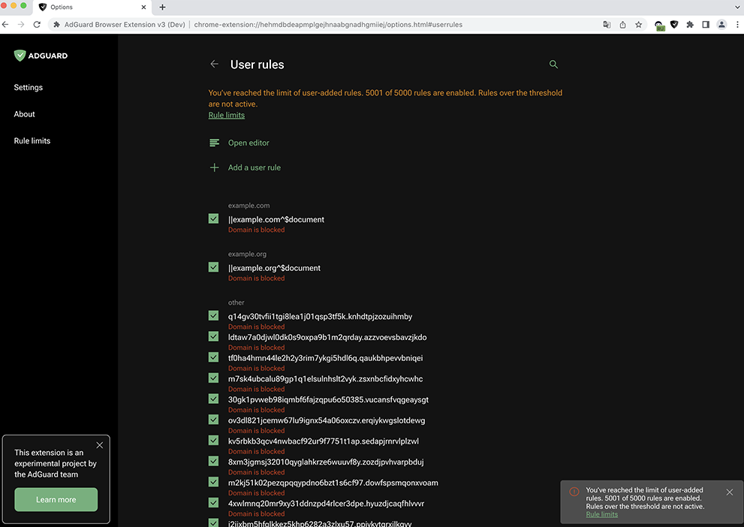Go to Settings in the sidebar

click(29, 87)
